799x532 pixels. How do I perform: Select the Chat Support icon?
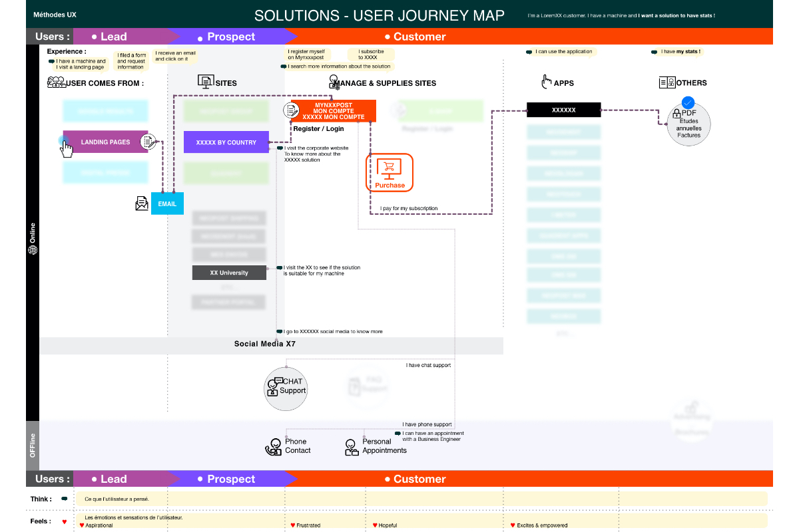click(x=274, y=387)
